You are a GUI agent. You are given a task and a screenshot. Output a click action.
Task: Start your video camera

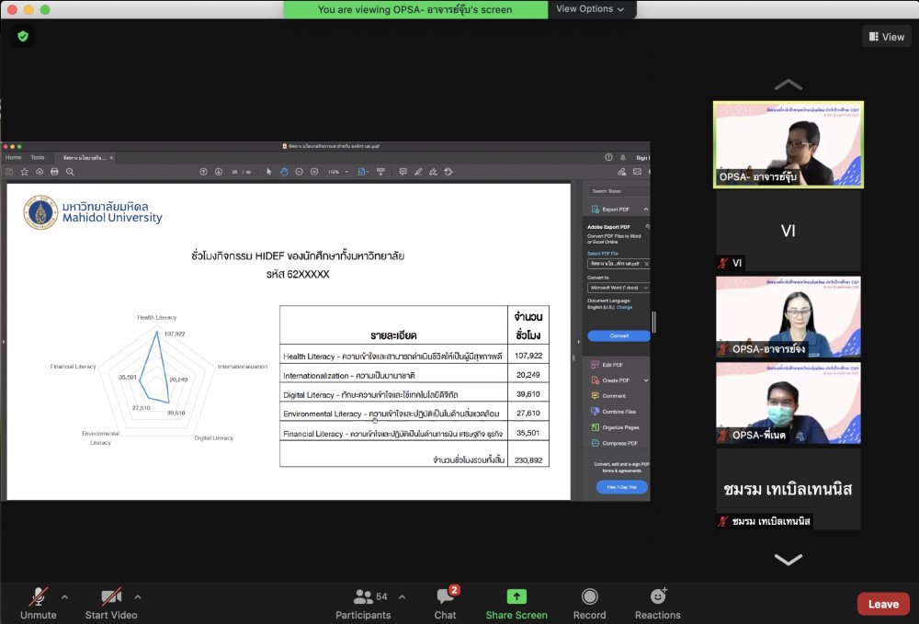111,597
